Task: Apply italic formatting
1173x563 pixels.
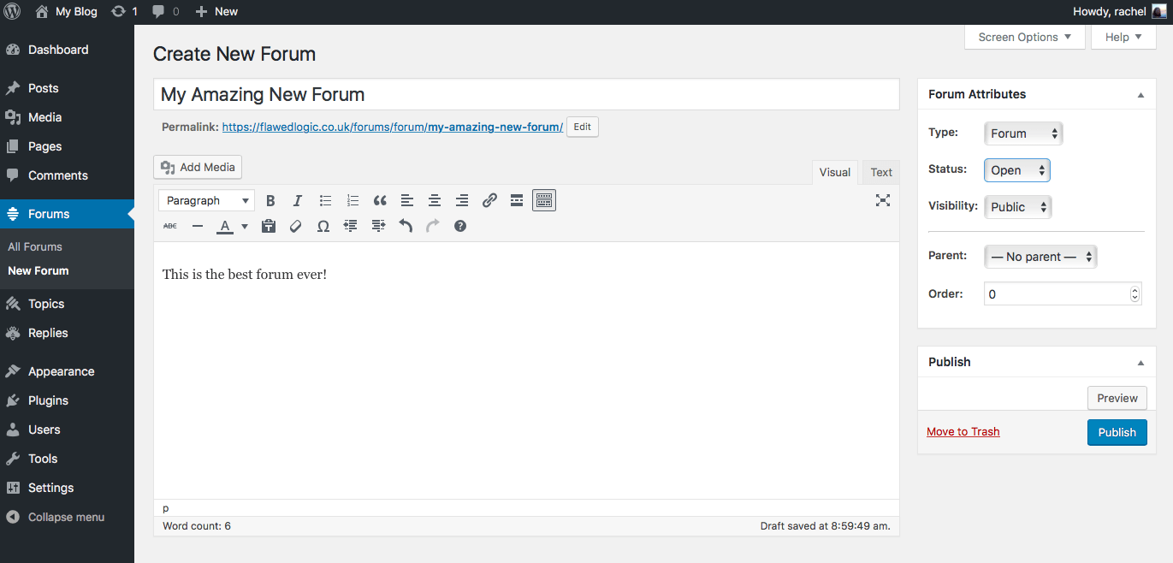Action: tap(297, 200)
